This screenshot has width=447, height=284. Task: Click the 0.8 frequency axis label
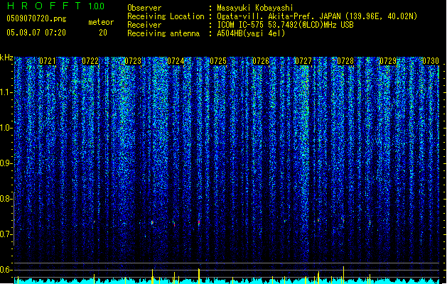tap(6, 199)
